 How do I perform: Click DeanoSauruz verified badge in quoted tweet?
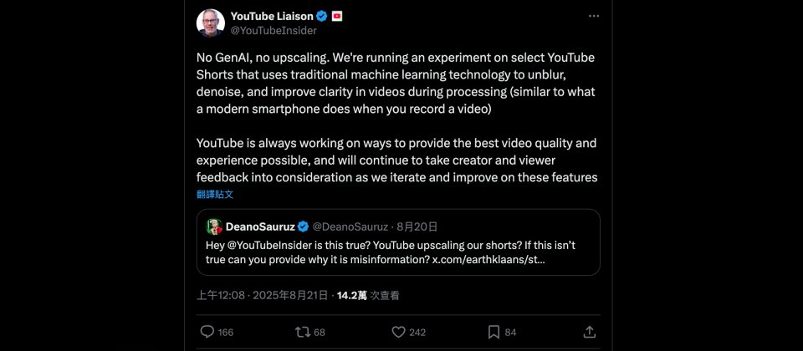click(x=304, y=226)
